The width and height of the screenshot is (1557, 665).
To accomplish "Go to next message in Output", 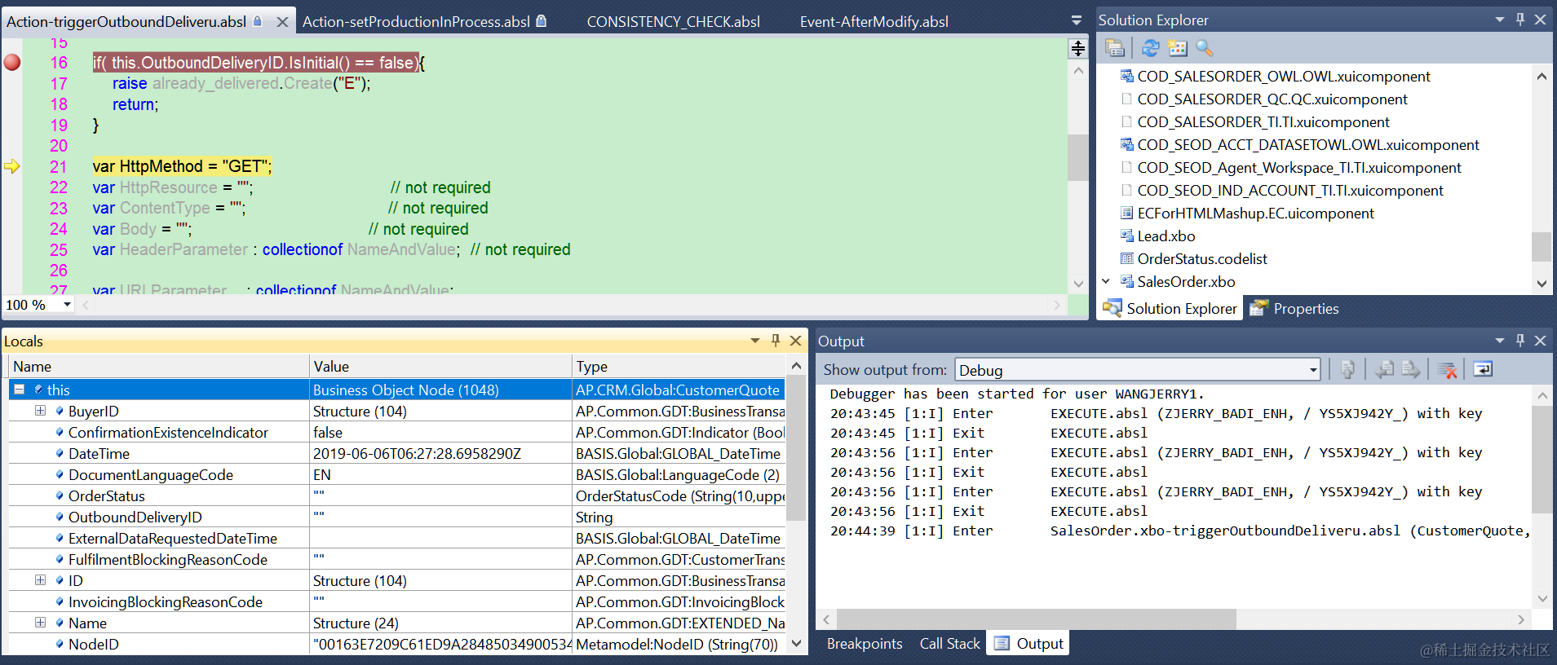I will [1411, 370].
